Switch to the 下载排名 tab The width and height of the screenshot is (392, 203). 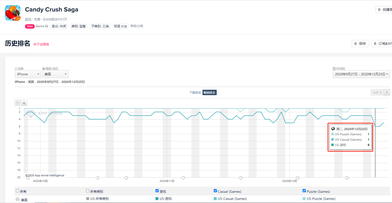tap(195, 93)
